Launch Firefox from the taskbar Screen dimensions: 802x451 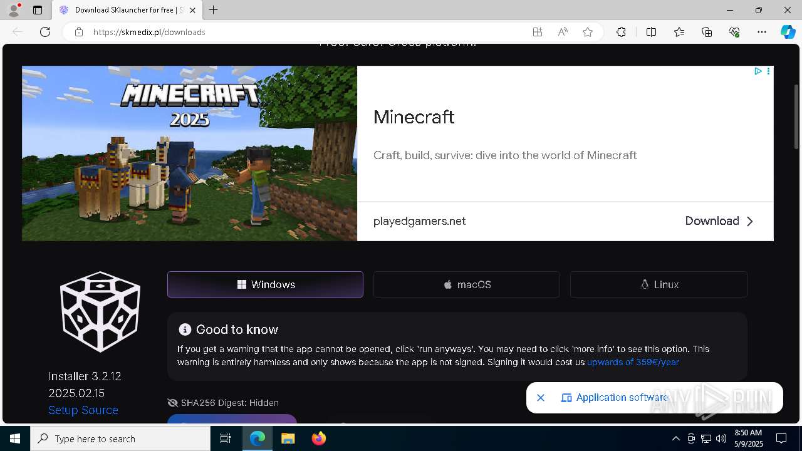tap(319, 438)
